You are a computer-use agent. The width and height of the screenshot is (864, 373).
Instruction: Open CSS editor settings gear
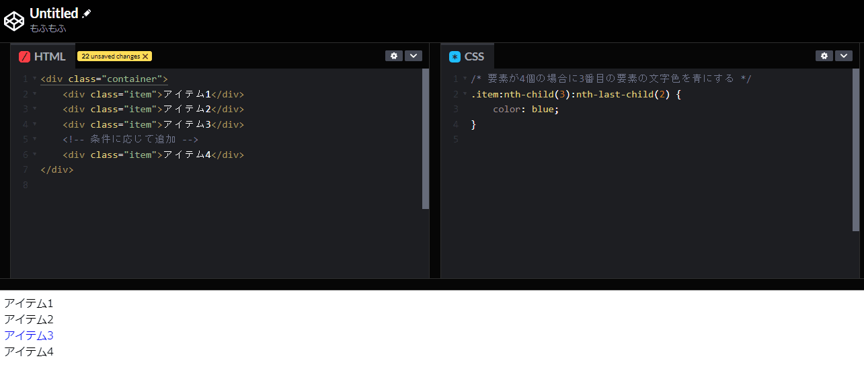coord(824,56)
